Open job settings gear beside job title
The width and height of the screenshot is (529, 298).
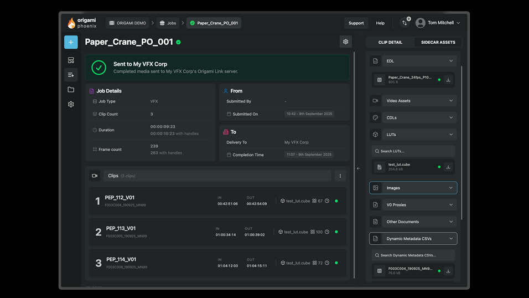coord(346,42)
